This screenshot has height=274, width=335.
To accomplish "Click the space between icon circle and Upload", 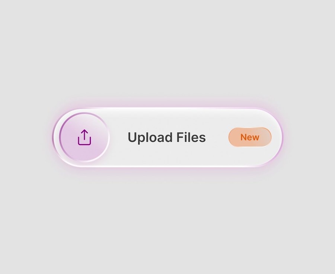I will point(118,137).
